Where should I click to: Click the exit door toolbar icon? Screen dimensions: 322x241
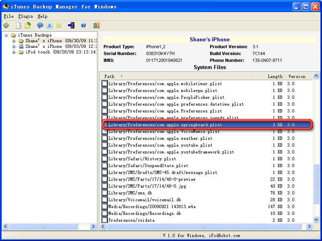(x=96, y=25)
